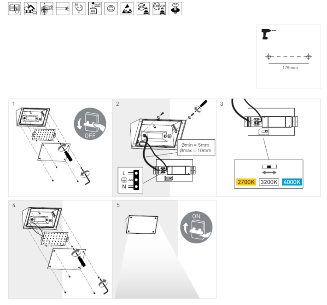Screen dimensions: 327x305
Task: Click the ON switch circle in step 5
Action: pos(196,227)
